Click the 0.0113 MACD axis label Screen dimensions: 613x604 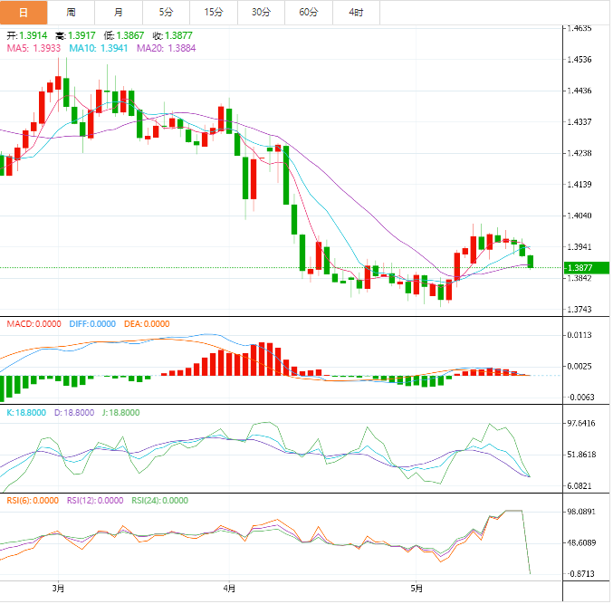click(579, 335)
